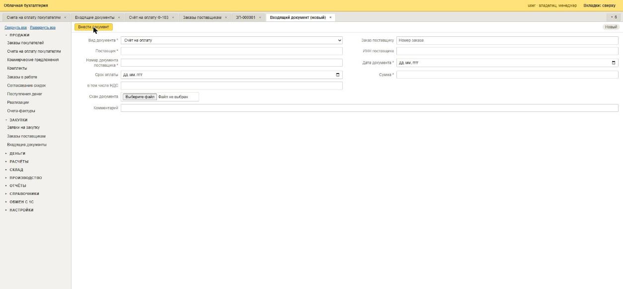Close the Входящие документы tab
This screenshot has width=623, height=289.
click(119, 17)
